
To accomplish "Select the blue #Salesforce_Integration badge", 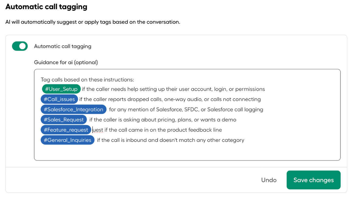I will click(73, 109).
